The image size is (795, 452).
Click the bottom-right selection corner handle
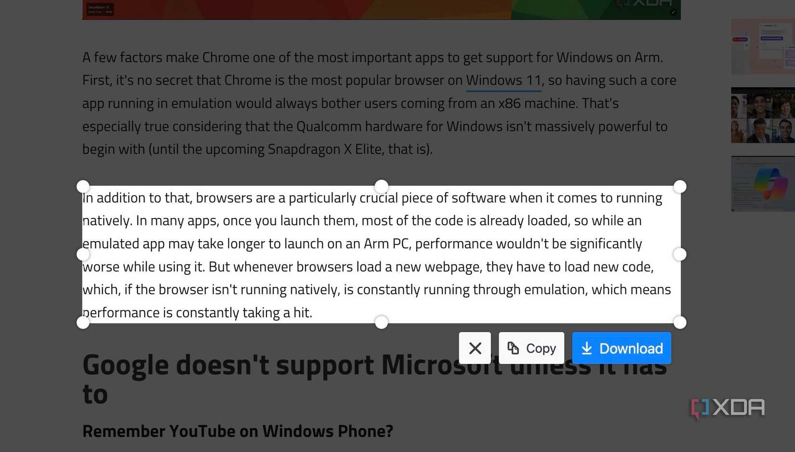[x=680, y=323]
